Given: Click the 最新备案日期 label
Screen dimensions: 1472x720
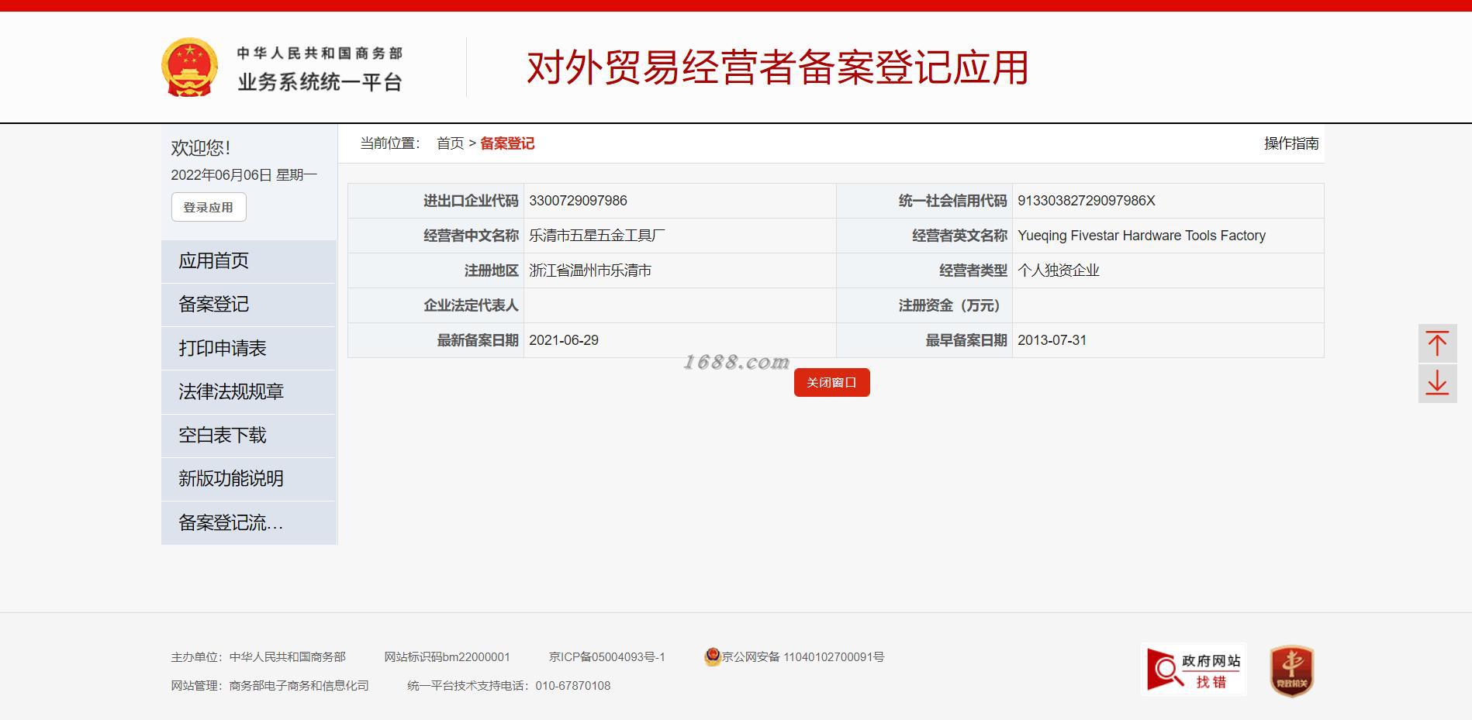Looking at the screenshot, I should 478,340.
